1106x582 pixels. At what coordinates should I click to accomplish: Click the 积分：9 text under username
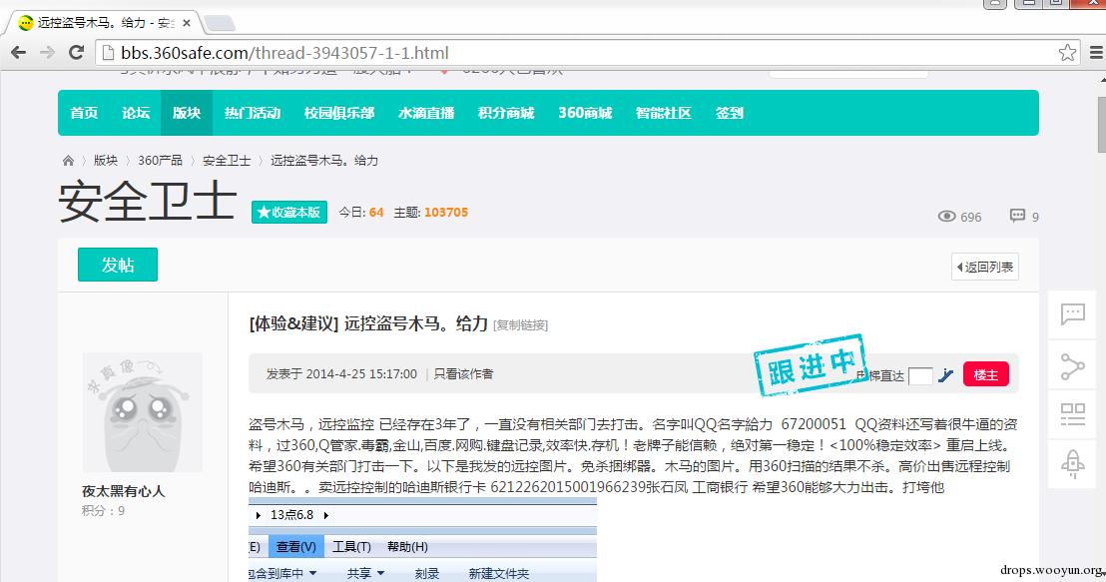(x=103, y=511)
